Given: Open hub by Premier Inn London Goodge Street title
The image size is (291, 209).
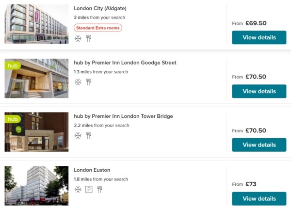Looking at the screenshot, I should coord(125,63).
